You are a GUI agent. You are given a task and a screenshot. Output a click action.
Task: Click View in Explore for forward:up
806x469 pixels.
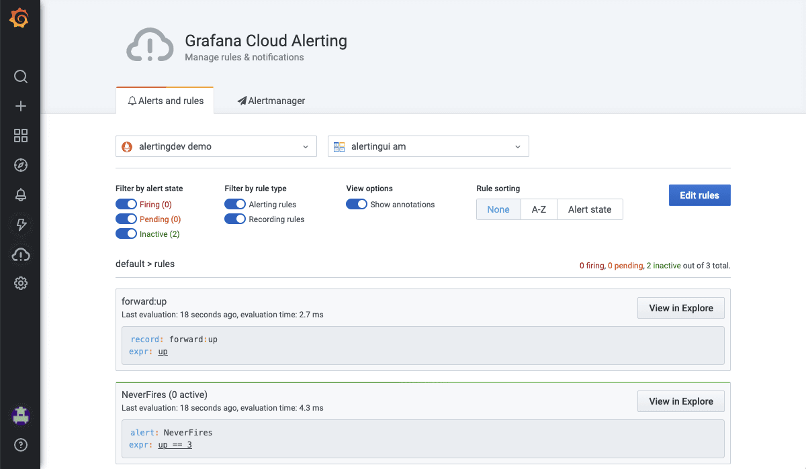point(680,308)
